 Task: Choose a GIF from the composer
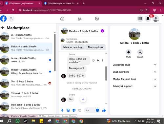pyautogui.click(x=80, y=110)
